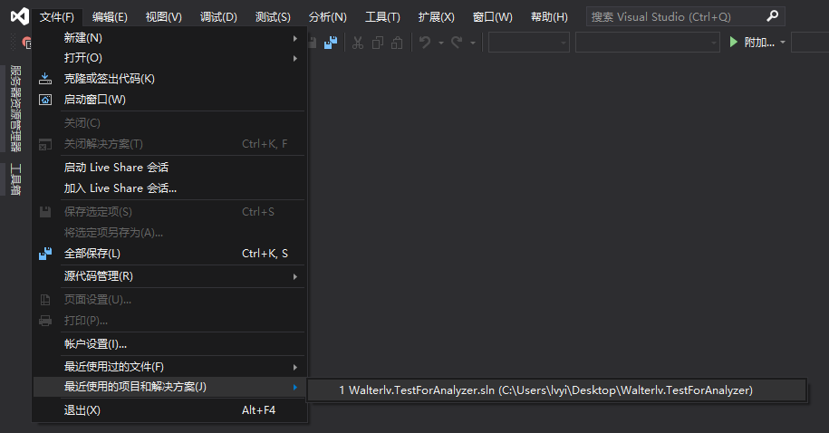
Task: Choose 退出(X) to exit
Action: point(169,410)
